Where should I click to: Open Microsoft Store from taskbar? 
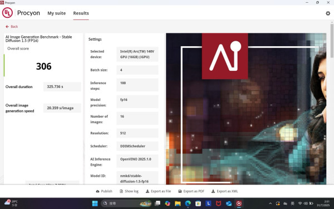point(198,203)
